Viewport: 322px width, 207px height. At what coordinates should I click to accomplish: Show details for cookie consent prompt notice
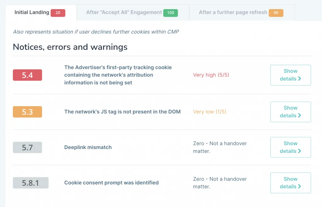click(290, 183)
